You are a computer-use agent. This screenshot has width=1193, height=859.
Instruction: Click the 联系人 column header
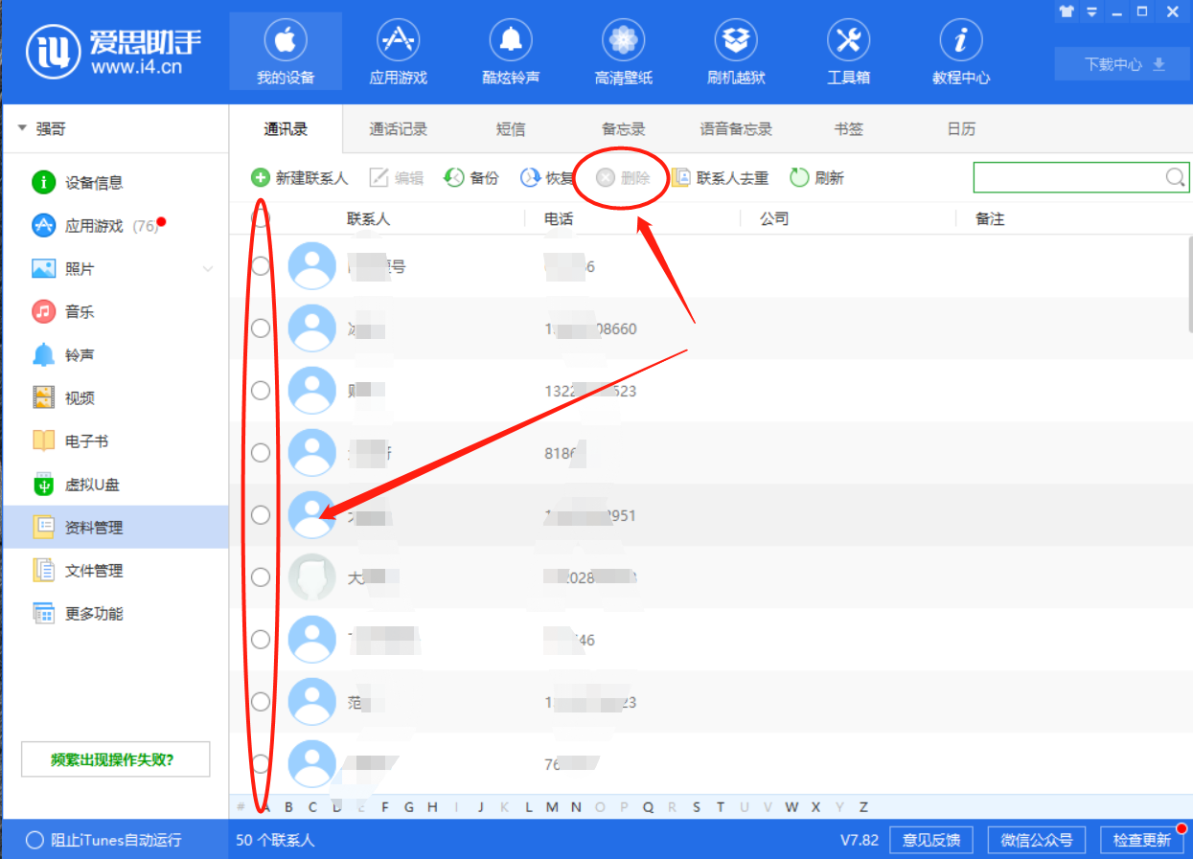368,219
